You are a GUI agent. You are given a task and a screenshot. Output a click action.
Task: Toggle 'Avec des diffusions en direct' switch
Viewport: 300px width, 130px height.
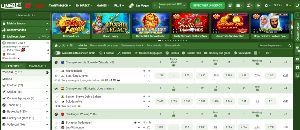[57, 53]
